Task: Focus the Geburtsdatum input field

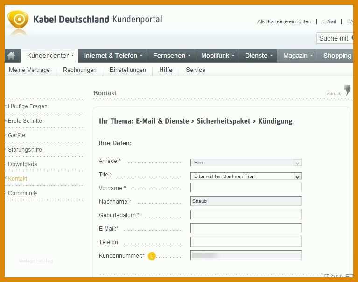Action: point(246,215)
